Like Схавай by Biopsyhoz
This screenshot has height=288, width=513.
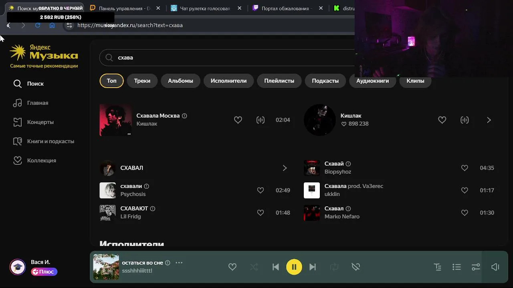coord(465,168)
